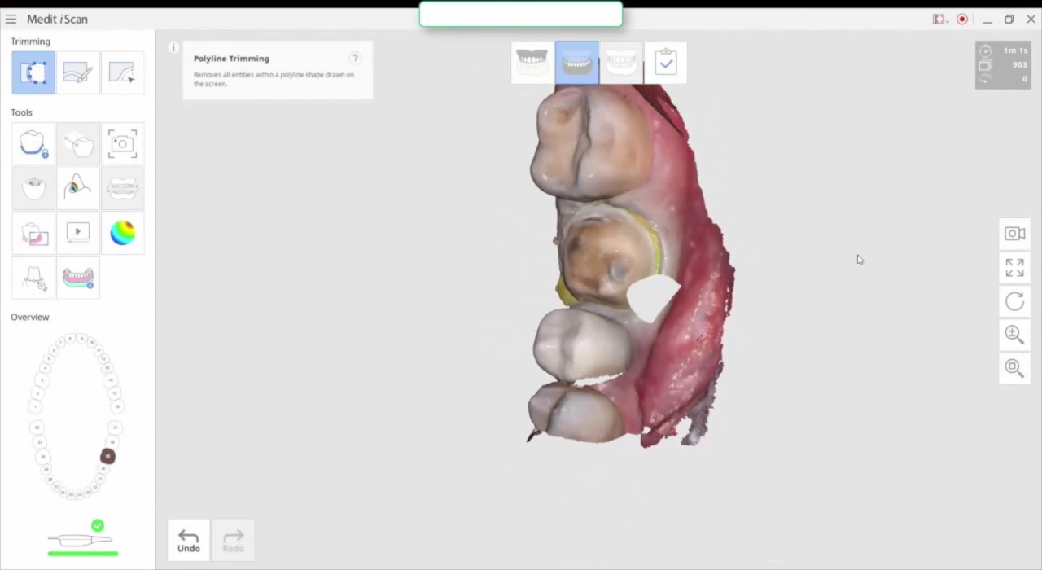Click the "Medit iScan" title text

tap(57, 19)
